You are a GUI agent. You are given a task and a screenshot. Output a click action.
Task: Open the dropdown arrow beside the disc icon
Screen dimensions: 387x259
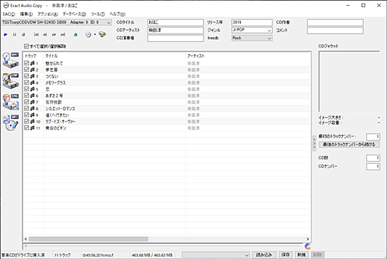coord(95,34)
